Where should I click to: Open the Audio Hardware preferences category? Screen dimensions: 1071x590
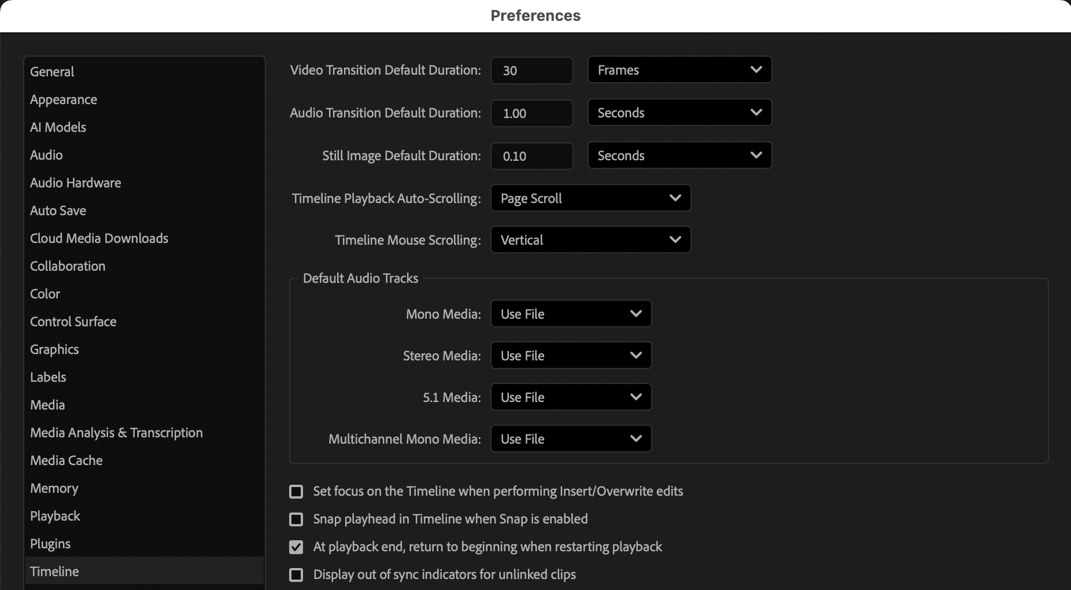coord(75,183)
